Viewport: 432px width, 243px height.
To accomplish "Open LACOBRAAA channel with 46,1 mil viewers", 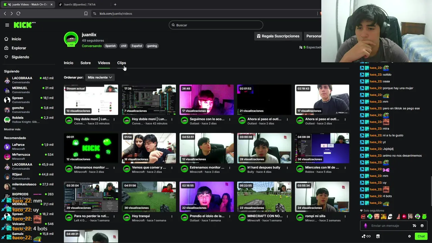I will tap(29, 80).
